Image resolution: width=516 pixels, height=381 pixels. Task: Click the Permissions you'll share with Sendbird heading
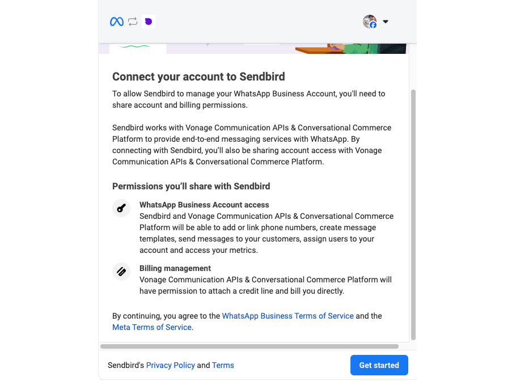coord(191,186)
